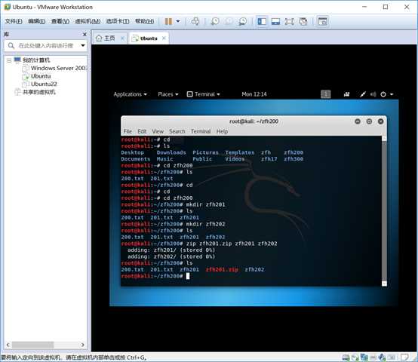
Task: Switch to the 主页 tab
Action: coord(106,38)
